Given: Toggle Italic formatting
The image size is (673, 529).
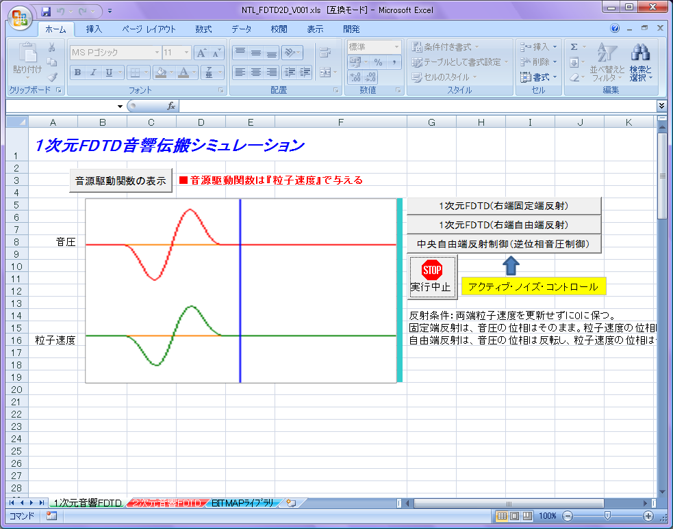Looking at the screenshot, I should [x=93, y=72].
